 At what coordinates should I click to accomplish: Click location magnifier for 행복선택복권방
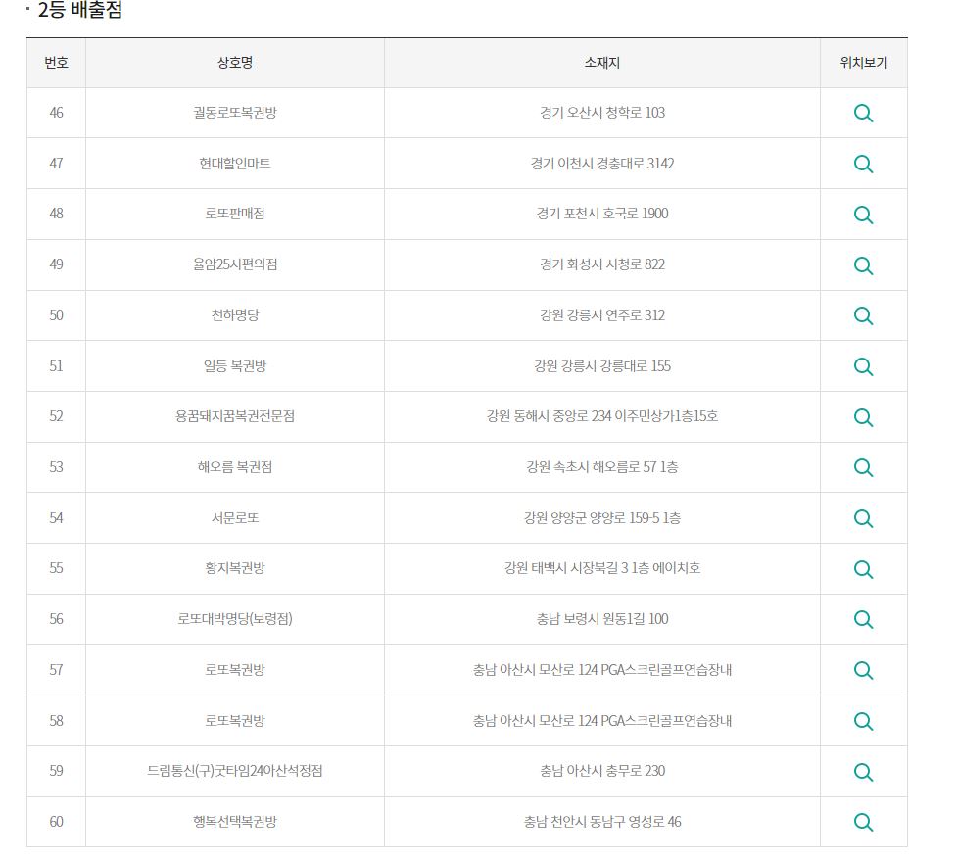coord(863,822)
